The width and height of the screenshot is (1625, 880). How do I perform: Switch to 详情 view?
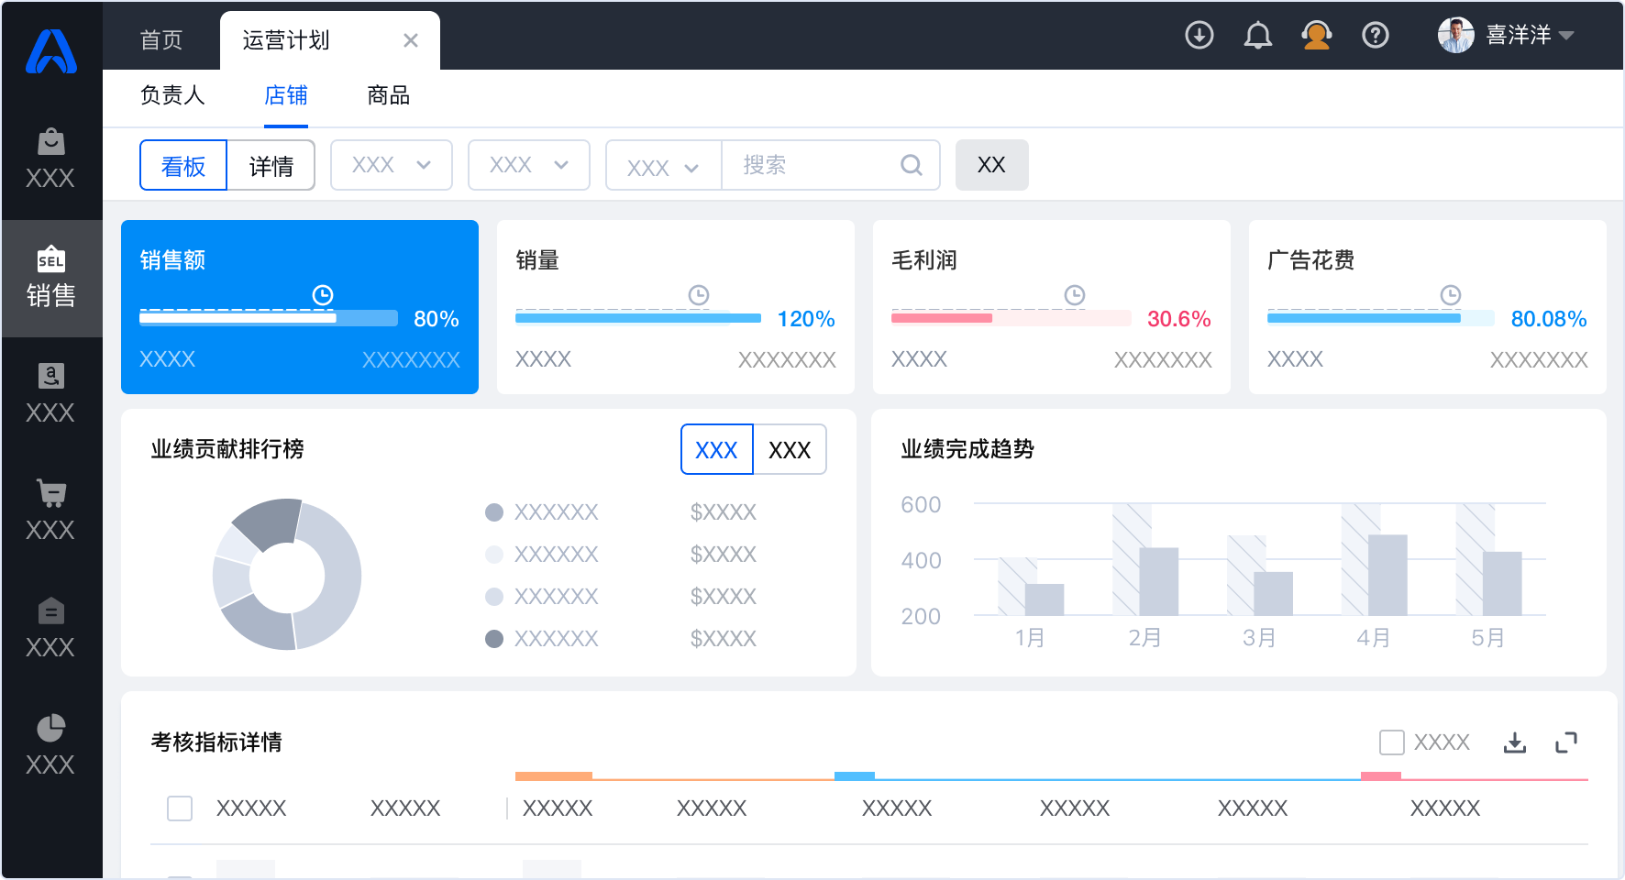pyautogui.click(x=271, y=165)
